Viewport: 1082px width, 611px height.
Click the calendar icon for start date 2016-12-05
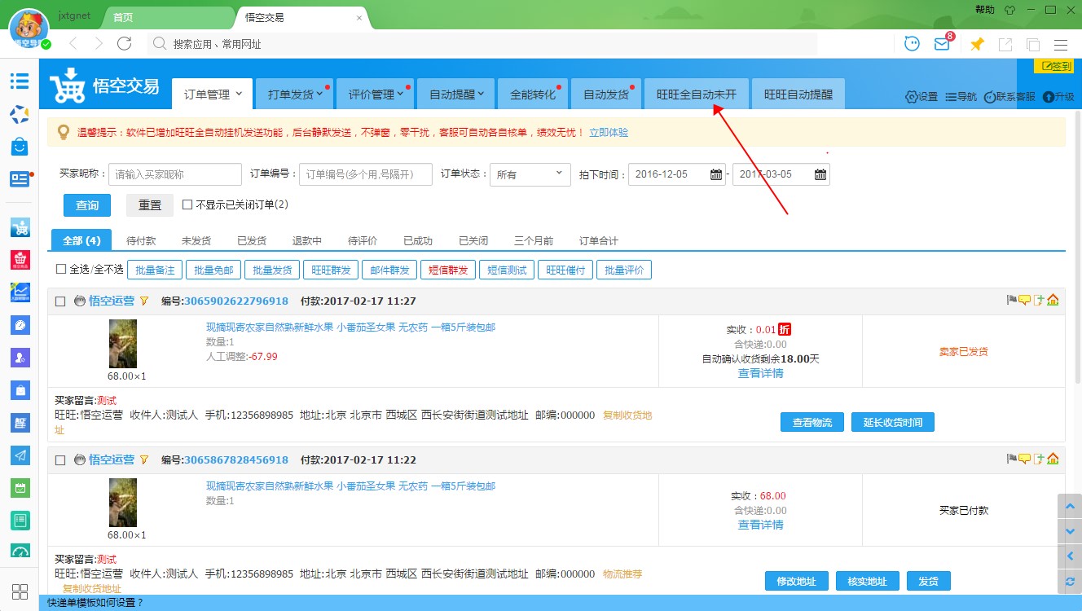click(x=716, y=174)
